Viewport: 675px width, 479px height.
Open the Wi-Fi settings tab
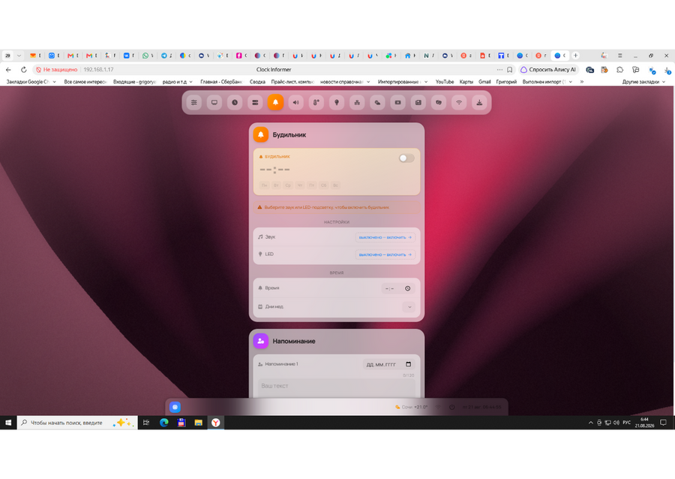(x=459, y=103)
